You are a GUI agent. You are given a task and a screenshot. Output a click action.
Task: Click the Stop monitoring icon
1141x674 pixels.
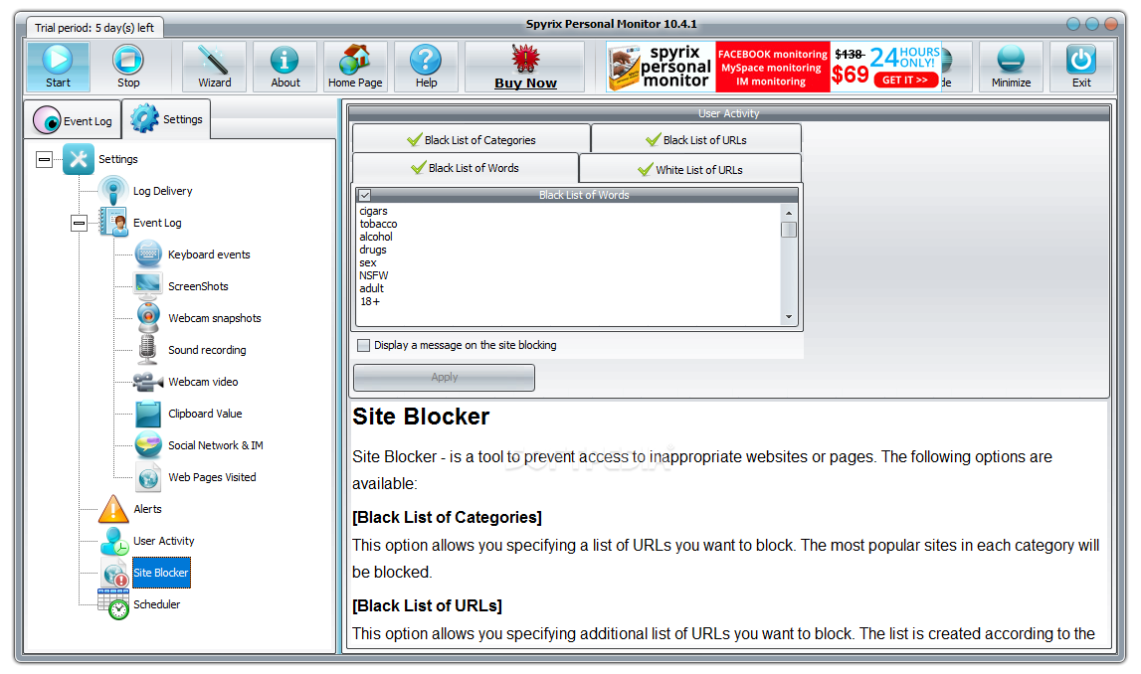point(128,60)
